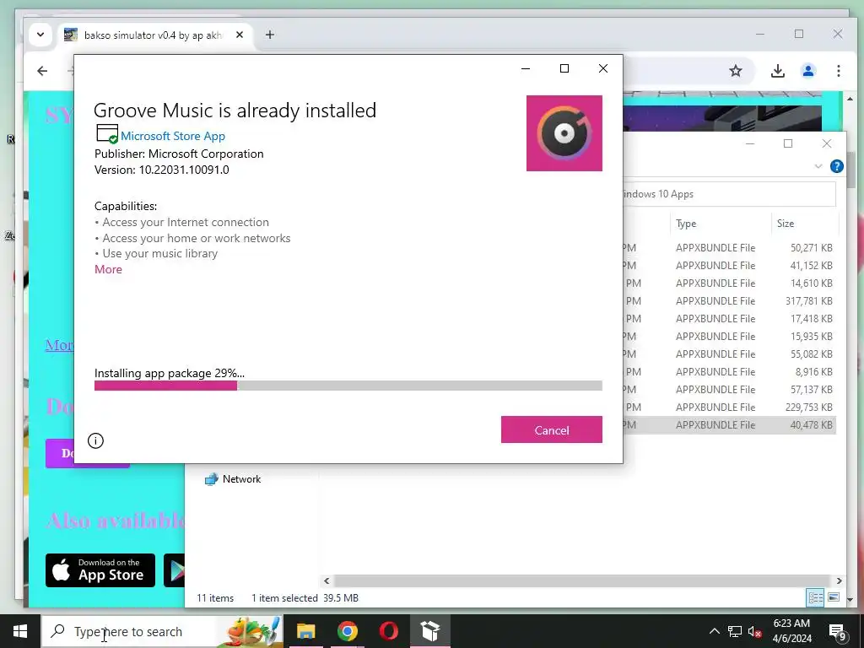
Task: Select the 229,753 KB file row
Action: click(728, 408)
